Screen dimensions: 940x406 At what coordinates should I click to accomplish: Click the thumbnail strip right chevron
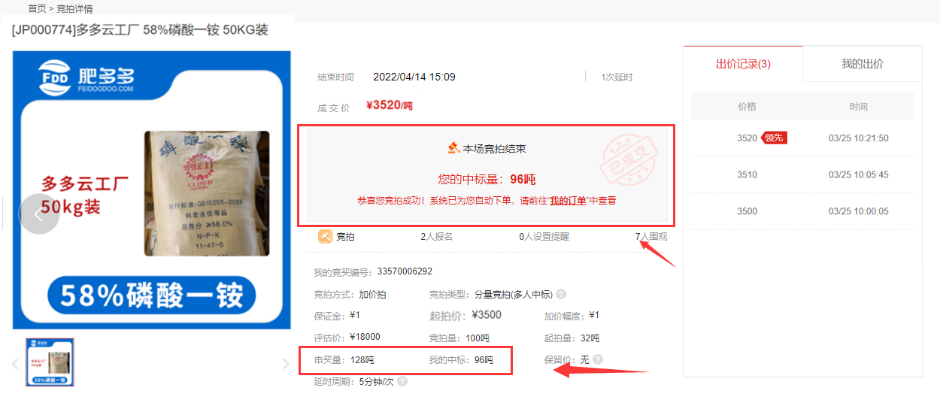coord(285,364)
